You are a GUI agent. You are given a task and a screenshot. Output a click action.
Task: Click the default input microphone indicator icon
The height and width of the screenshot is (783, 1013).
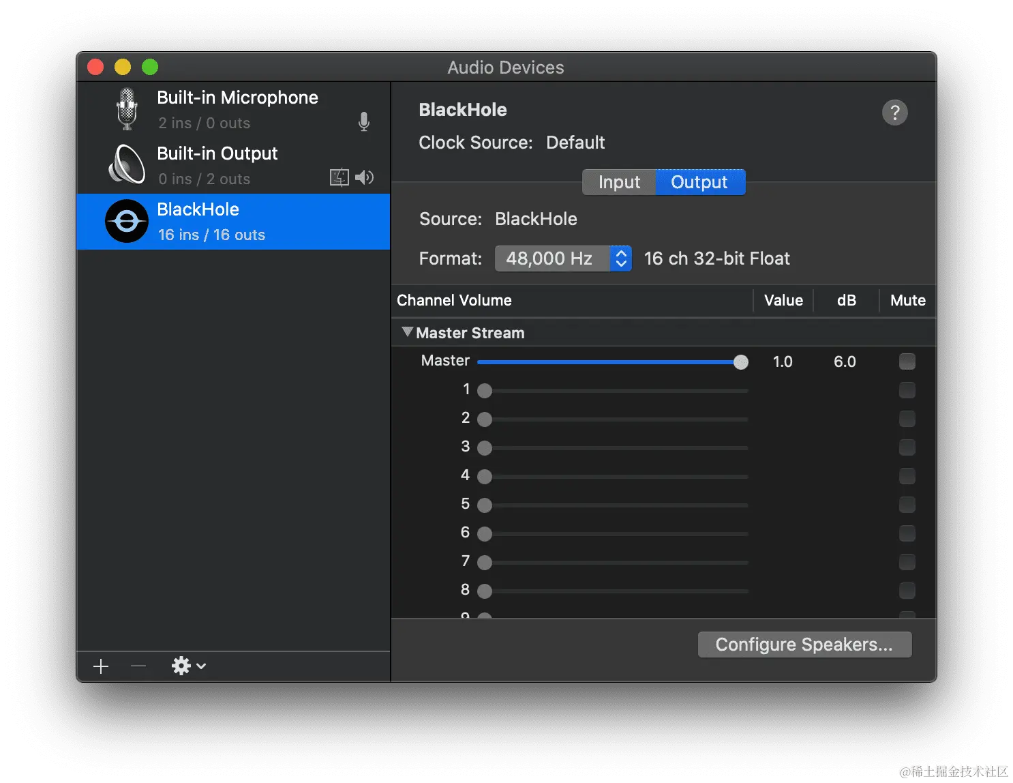coord(364,121)
